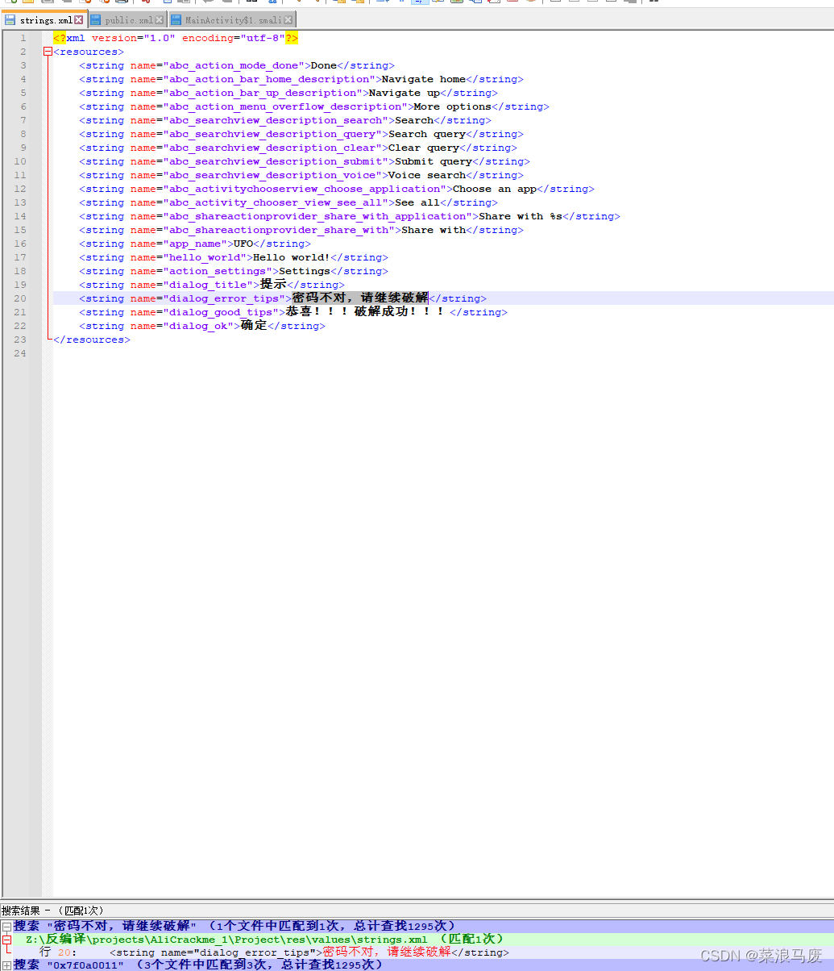Click the opening resources tag

click(x=89, y=52)
